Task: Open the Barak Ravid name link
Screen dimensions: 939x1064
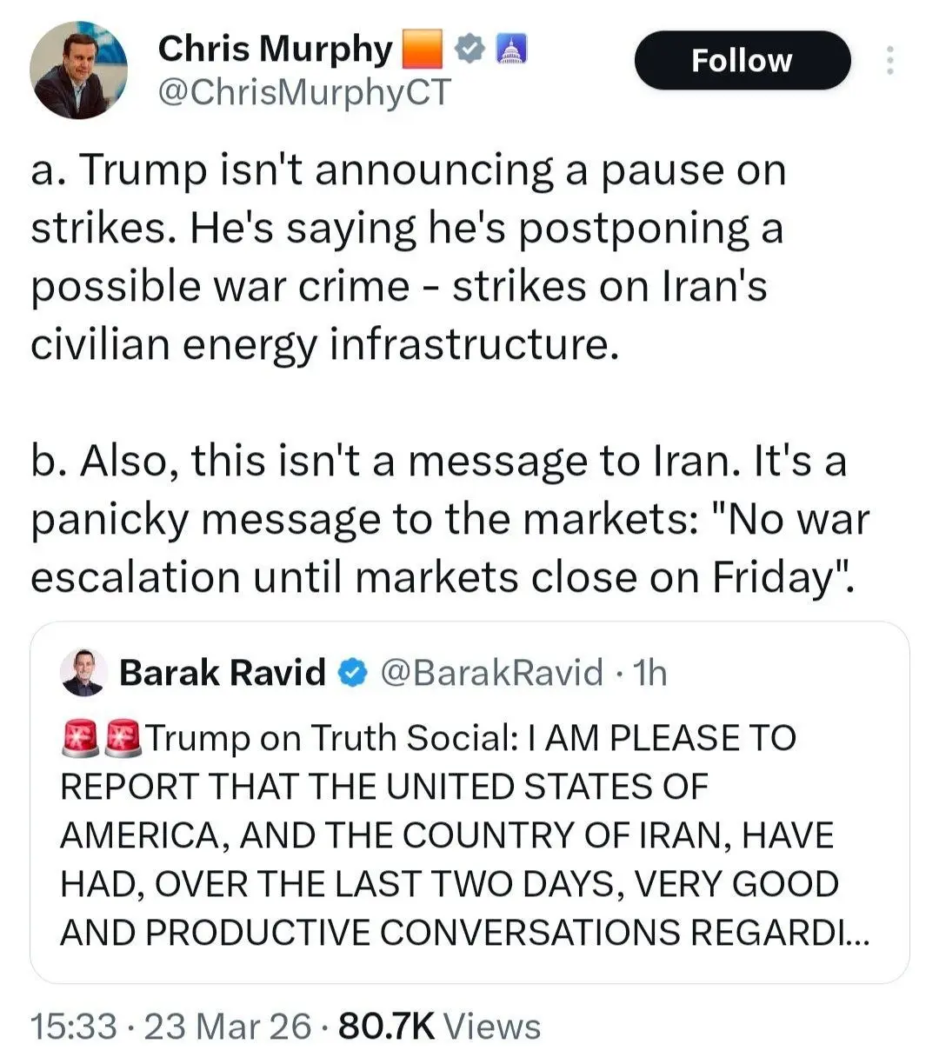Action: tap(222, 673)
